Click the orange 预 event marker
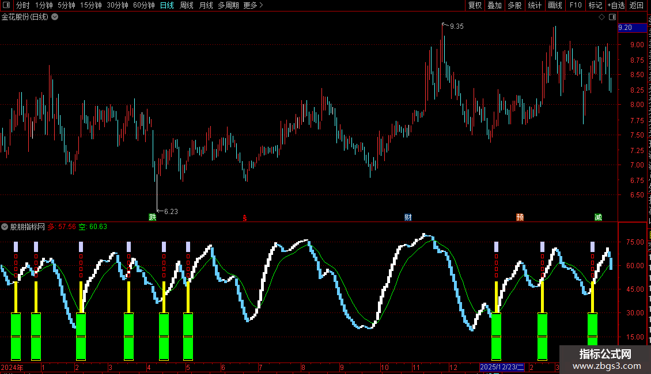651x374 pixels. [520, 217]
